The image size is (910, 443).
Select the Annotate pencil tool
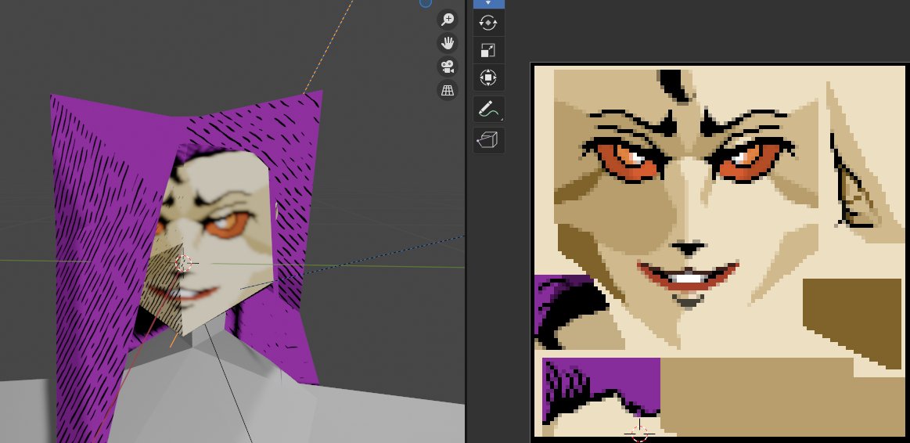[488, 109]
